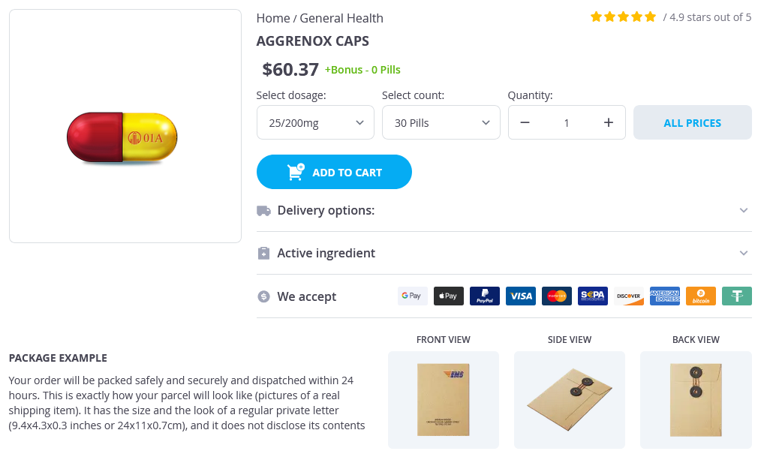Click the Bitcoin payment icon
The width and height of the screenshot is (761, 457).
700,296
